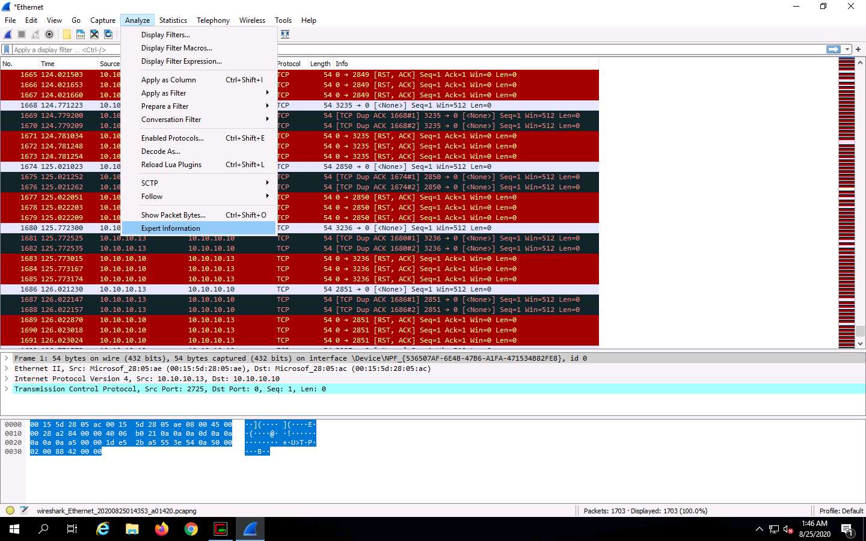
Task: Click the Apply display filter arrow button
Action: coord(834,49)
